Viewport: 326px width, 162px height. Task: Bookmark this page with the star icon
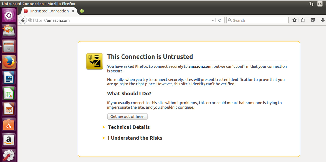pos(294,20)
